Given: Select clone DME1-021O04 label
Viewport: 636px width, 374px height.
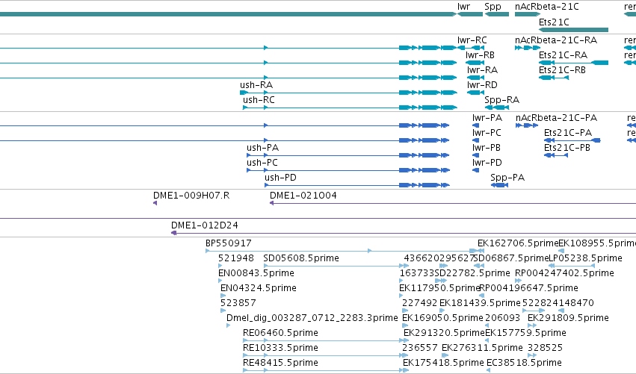Looking at the screenshot, I should (x=303, y=196).
